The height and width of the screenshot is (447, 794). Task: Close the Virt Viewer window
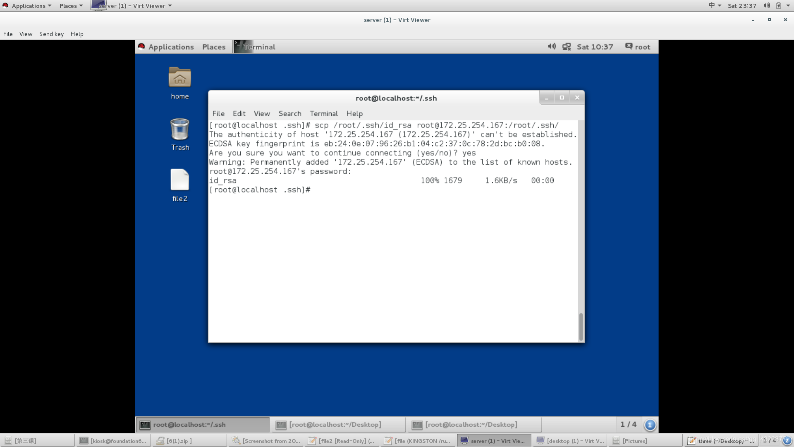pos(785,20)
